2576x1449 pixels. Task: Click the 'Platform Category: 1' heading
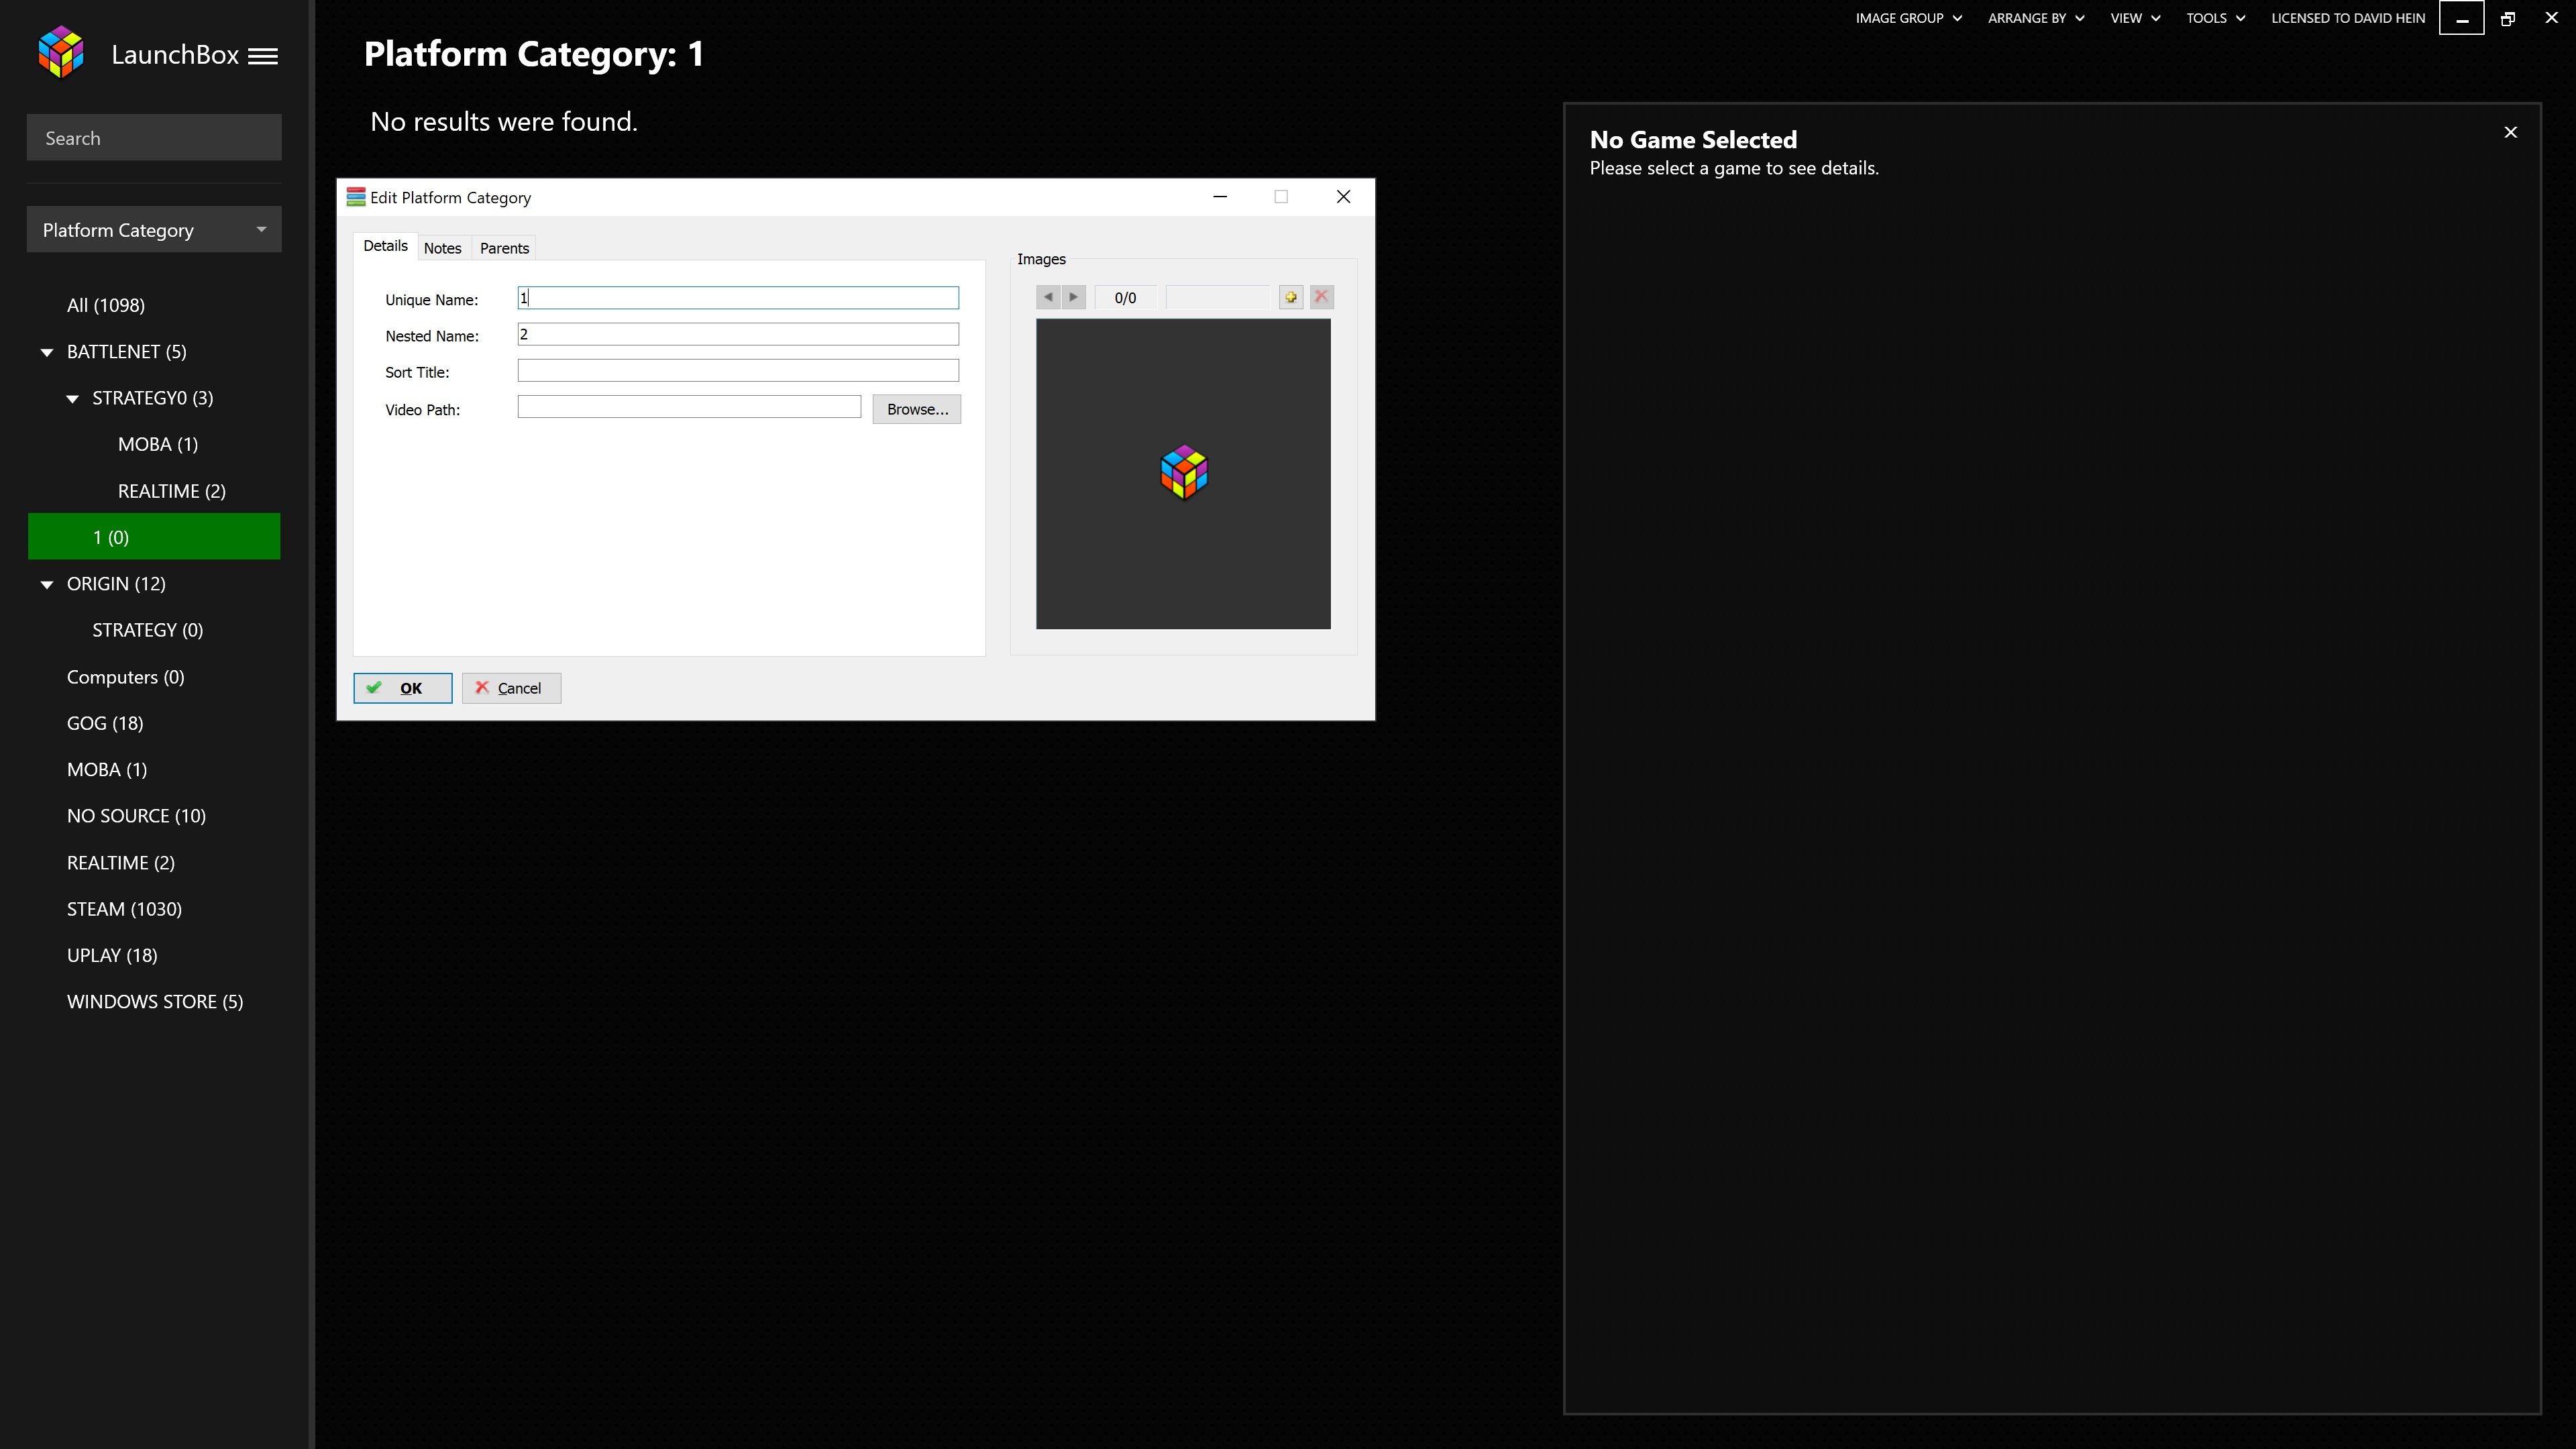pos(534,54)
